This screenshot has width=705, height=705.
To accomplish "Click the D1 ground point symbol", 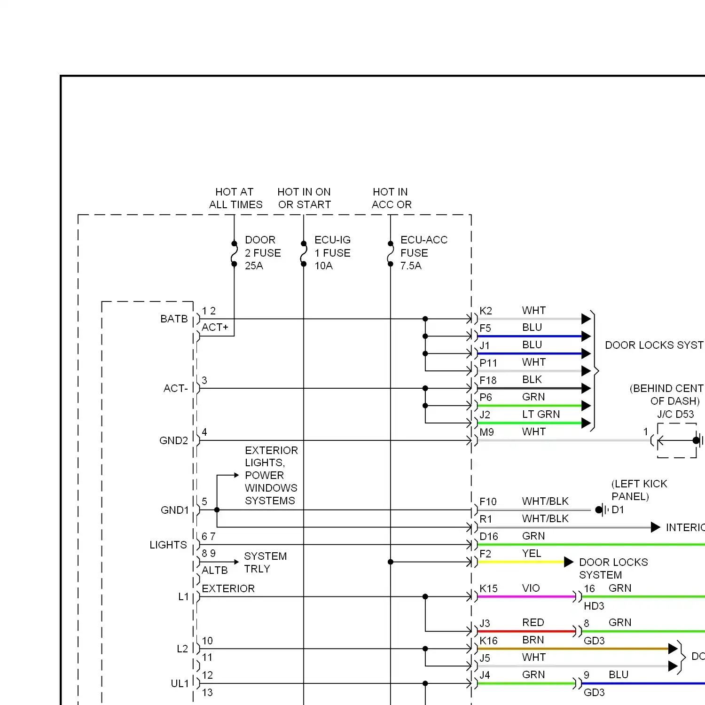I will point(602,510).
